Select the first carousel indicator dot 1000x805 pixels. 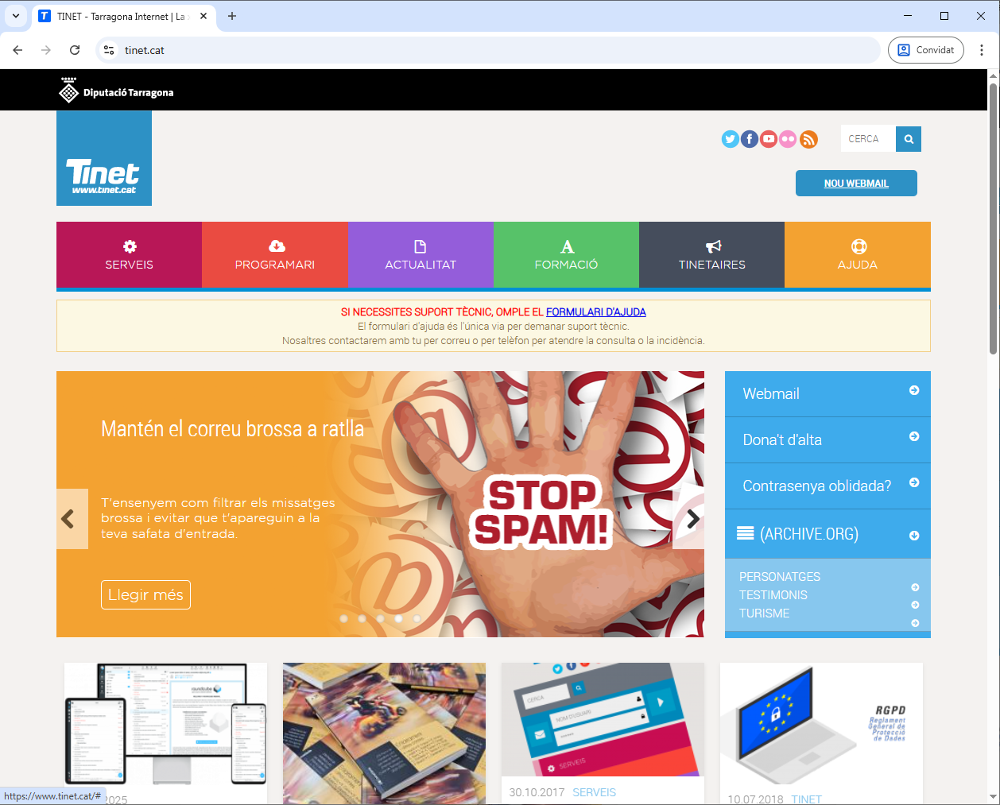pyautogui.click(x=343, y=618)
